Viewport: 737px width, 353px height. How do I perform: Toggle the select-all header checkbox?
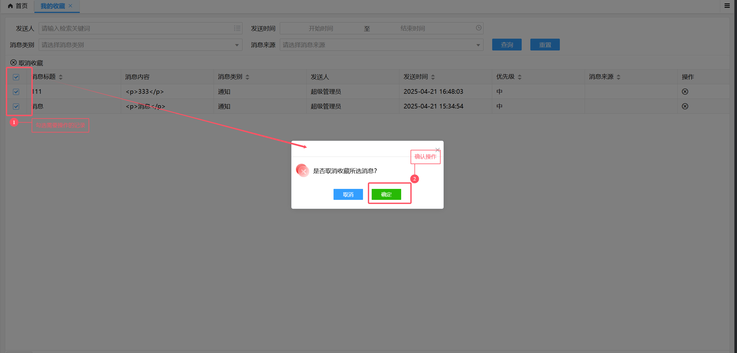16,77
